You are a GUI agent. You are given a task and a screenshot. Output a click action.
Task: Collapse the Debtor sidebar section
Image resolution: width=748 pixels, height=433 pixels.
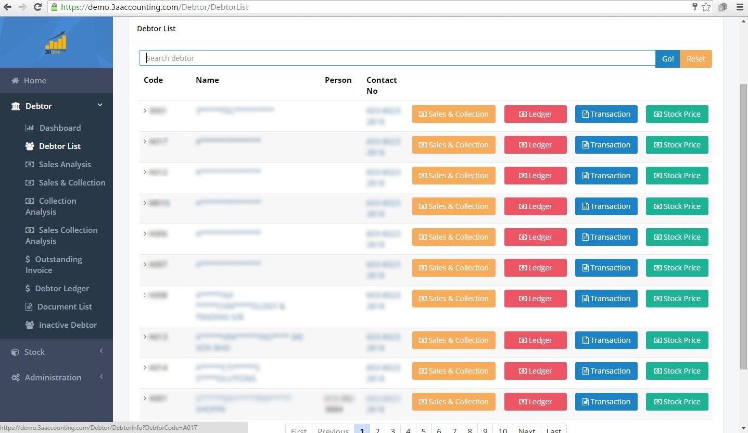pos(100,105)
